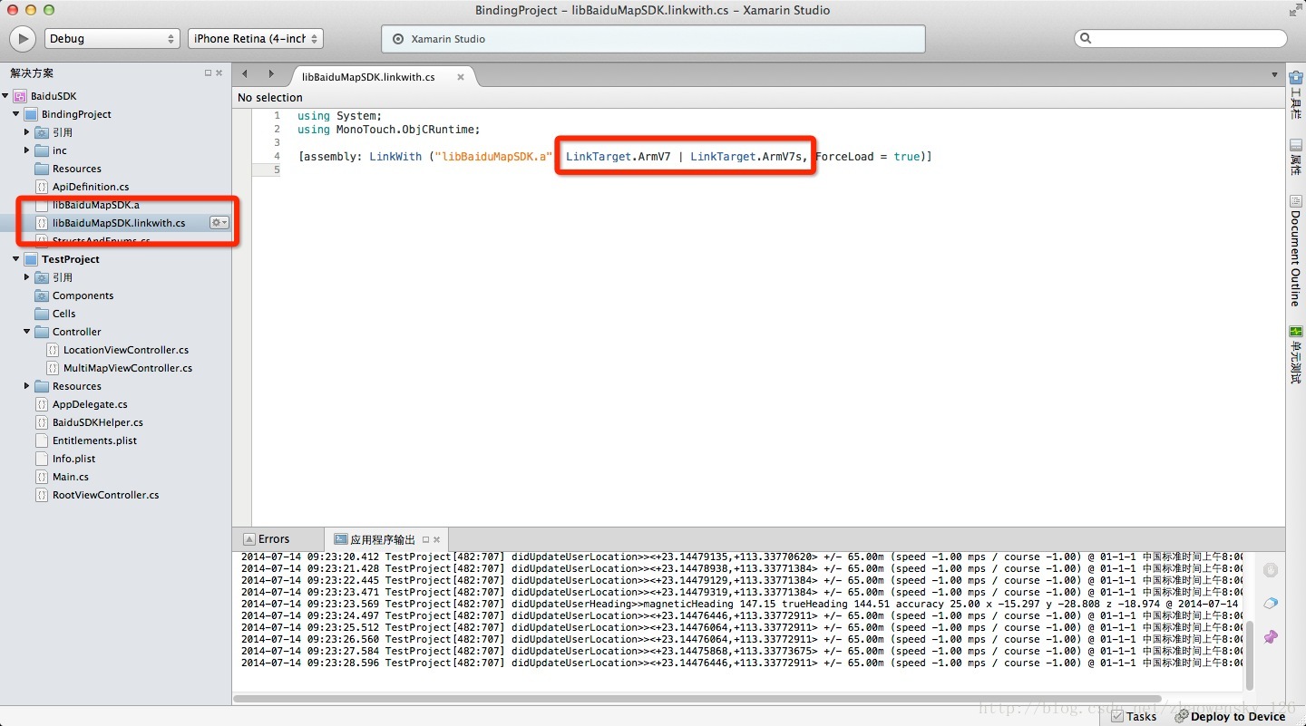1306x726 pixels.
Task: Click the BaiduSDK solution icon
Action: coord(20,96)
